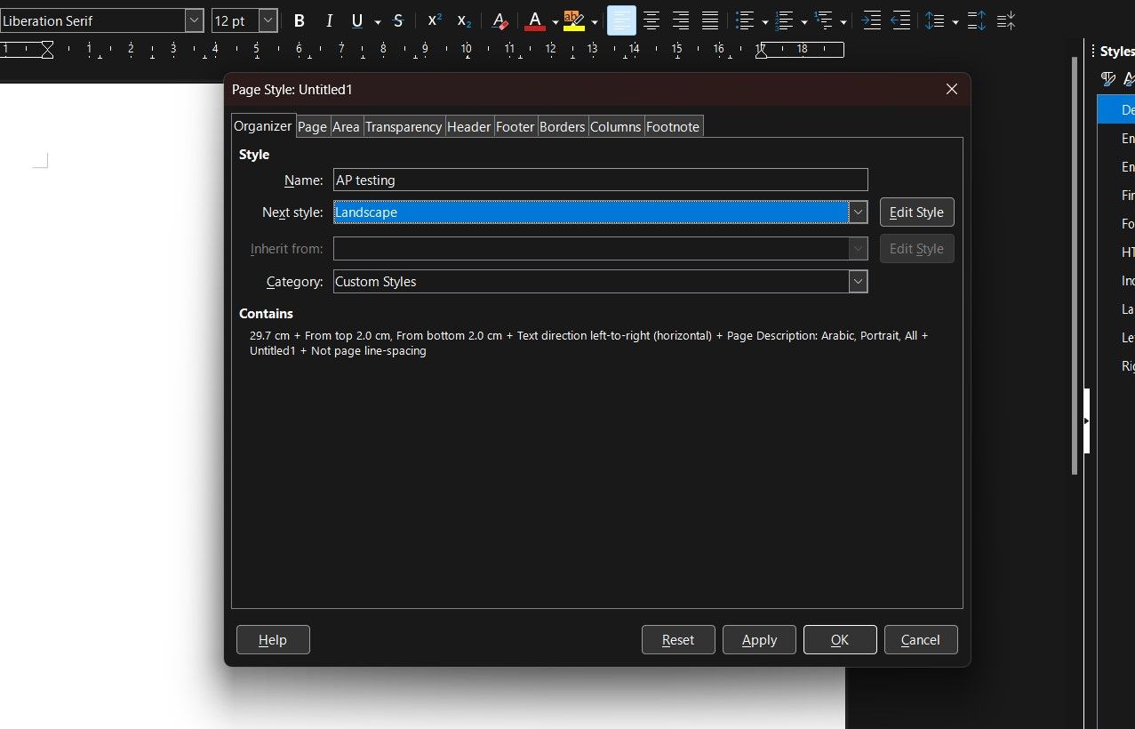This screenshot has width=1135, height=729.
Task: Toggle strikethrough formatting
Action: [397, 20]
